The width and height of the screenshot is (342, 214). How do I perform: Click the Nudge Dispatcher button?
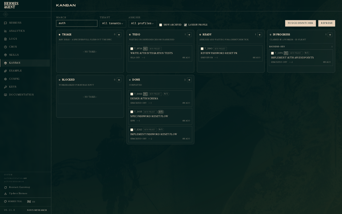[x=300, y=23]
